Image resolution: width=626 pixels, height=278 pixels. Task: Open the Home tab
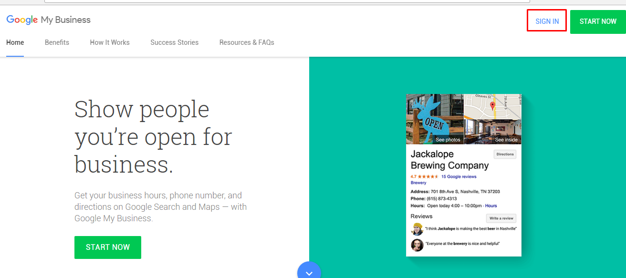tap(15, 42)
